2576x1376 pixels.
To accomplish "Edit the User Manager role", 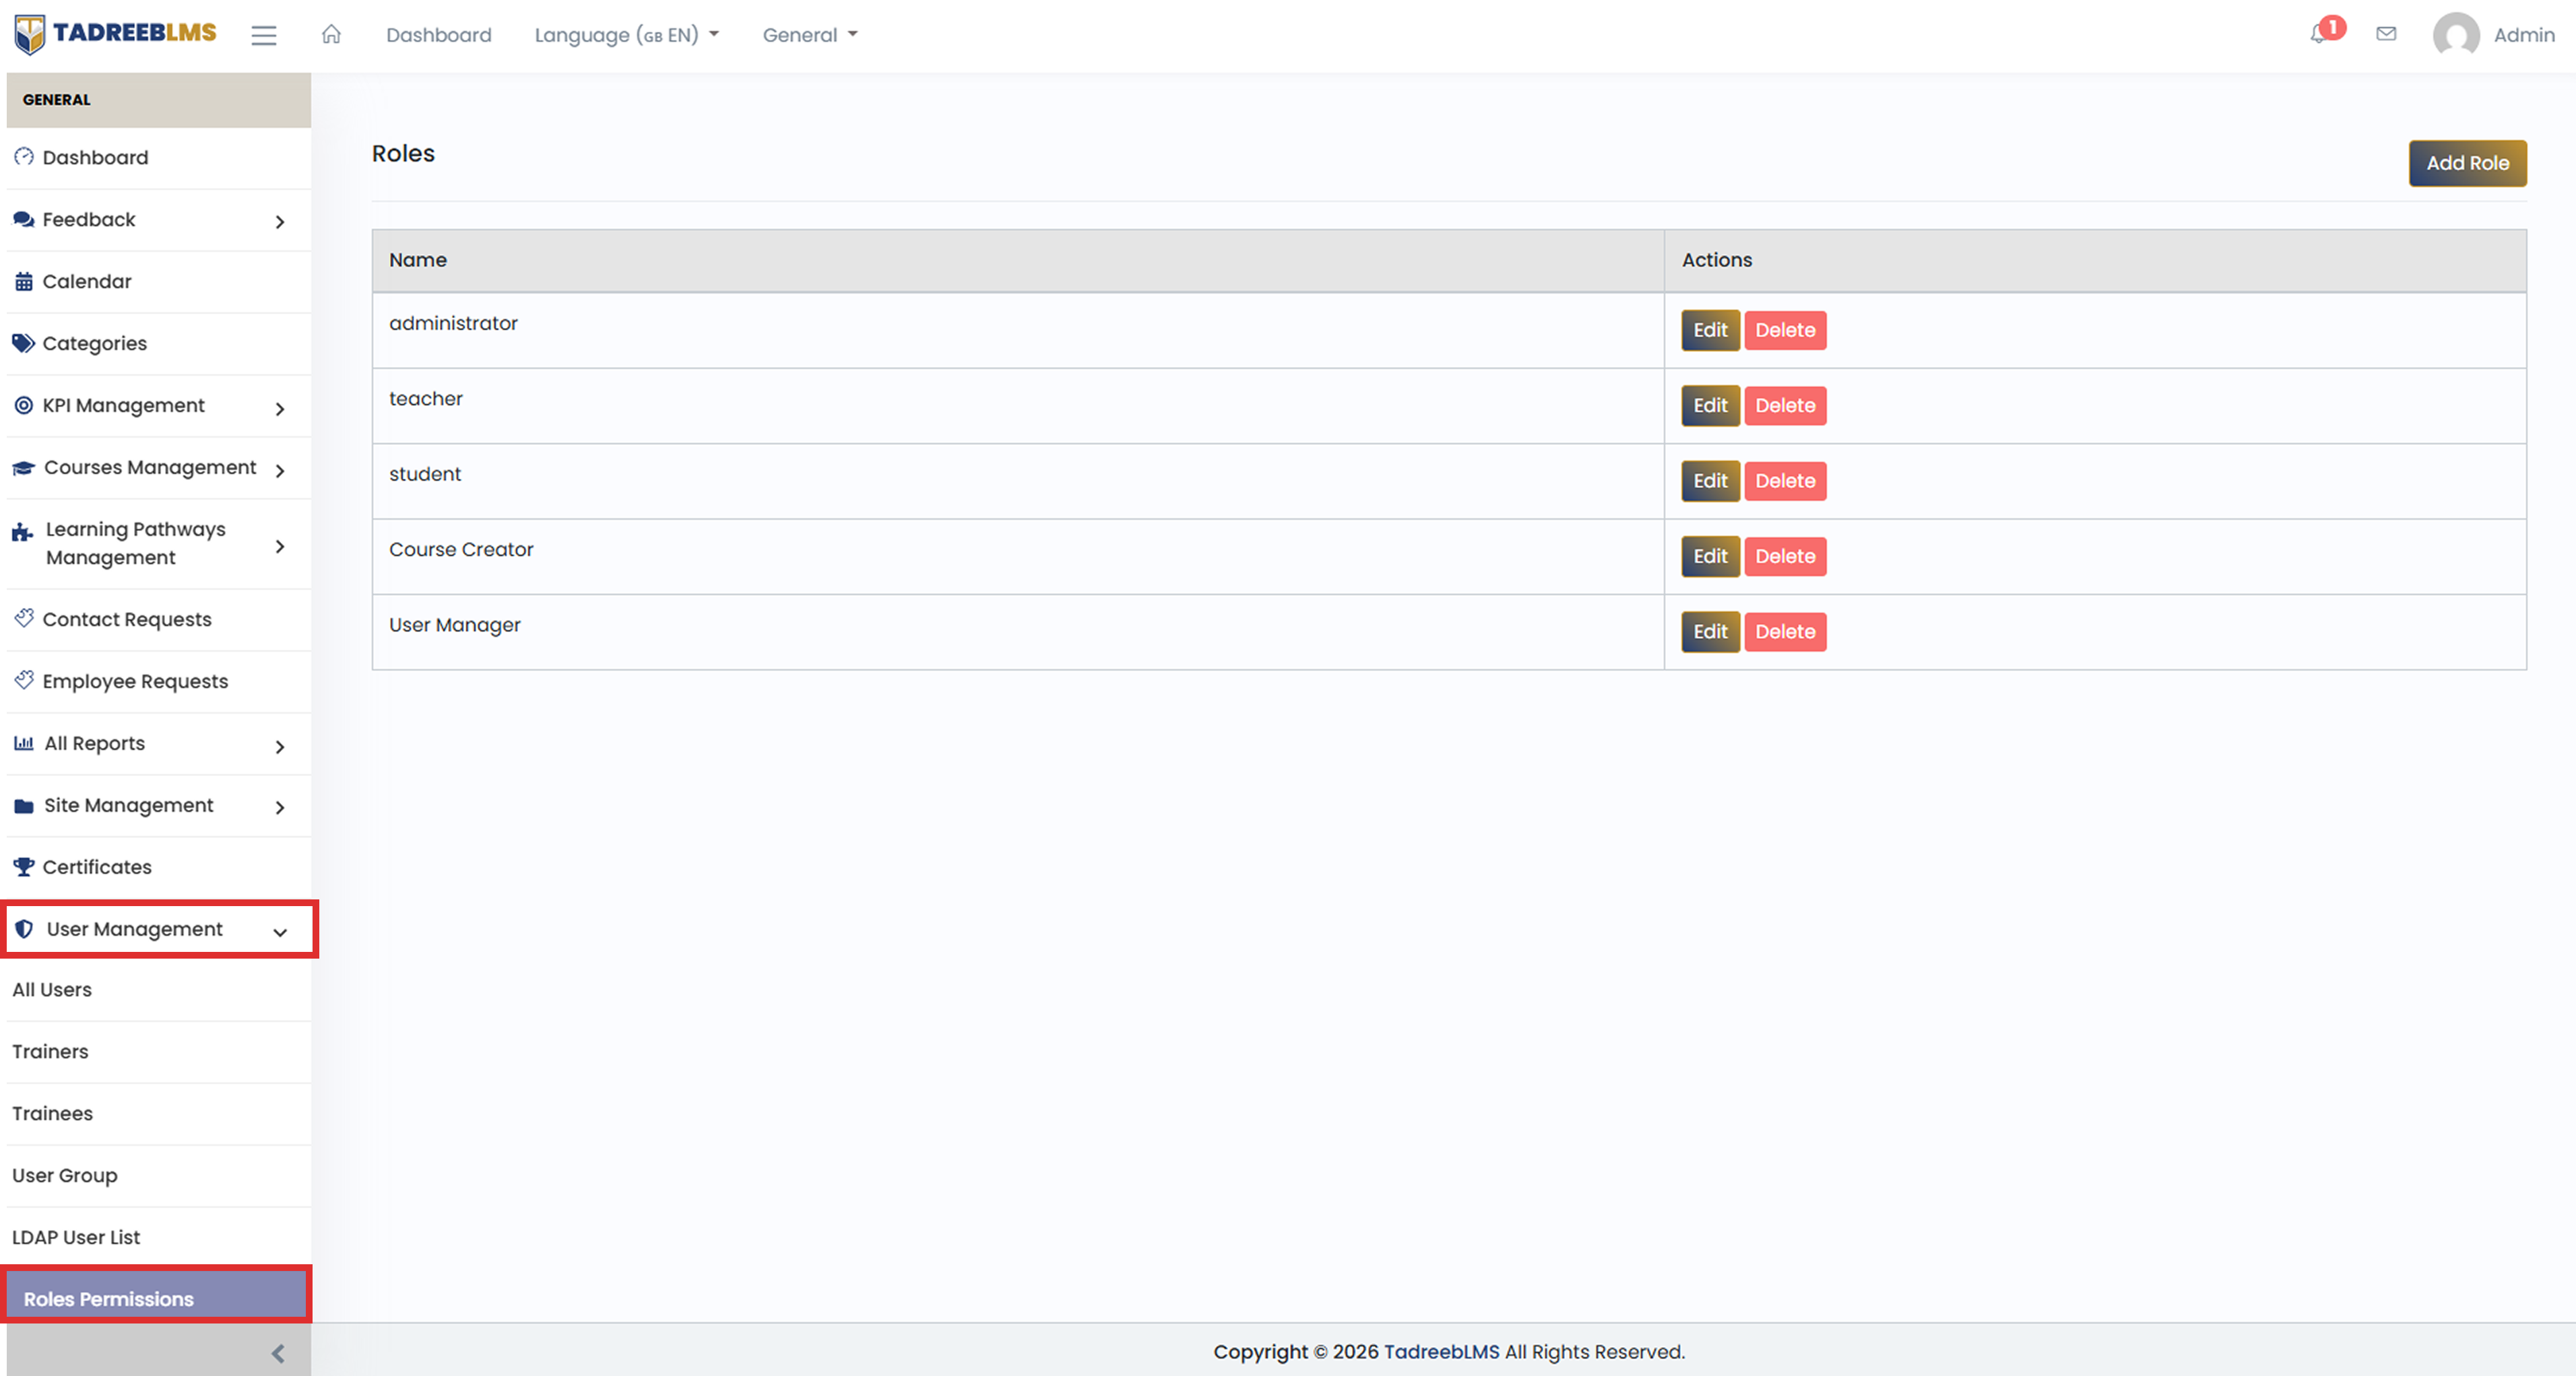I will [x=1710, y=631].
